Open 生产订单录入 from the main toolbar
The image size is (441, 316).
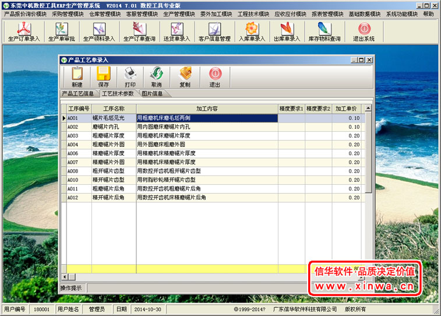coord(24,32)
